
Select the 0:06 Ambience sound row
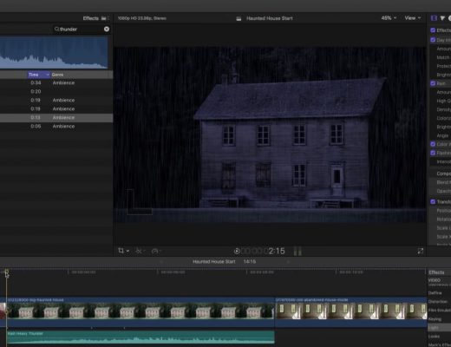click(x=56, y=126)
